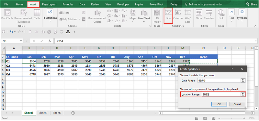Switch to Page Break Preview in status bar
Viewport: 259px width, 121px height.
(213, 118)
